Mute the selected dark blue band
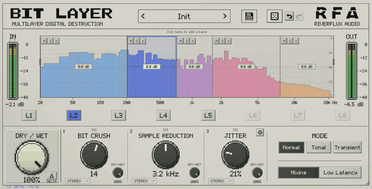This screenshot has width=372, height=189. click(131, 41)
